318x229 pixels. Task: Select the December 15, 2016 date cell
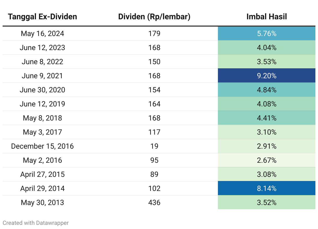[42, 146]
